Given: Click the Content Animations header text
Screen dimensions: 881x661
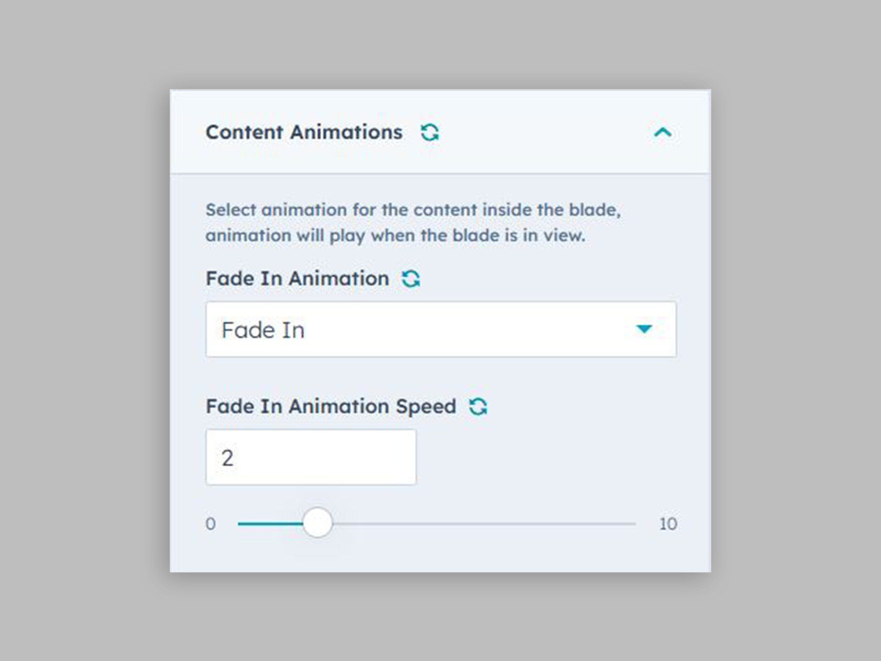Looking at the screenshot, I should pyautogui.click(x=305, y=132).
